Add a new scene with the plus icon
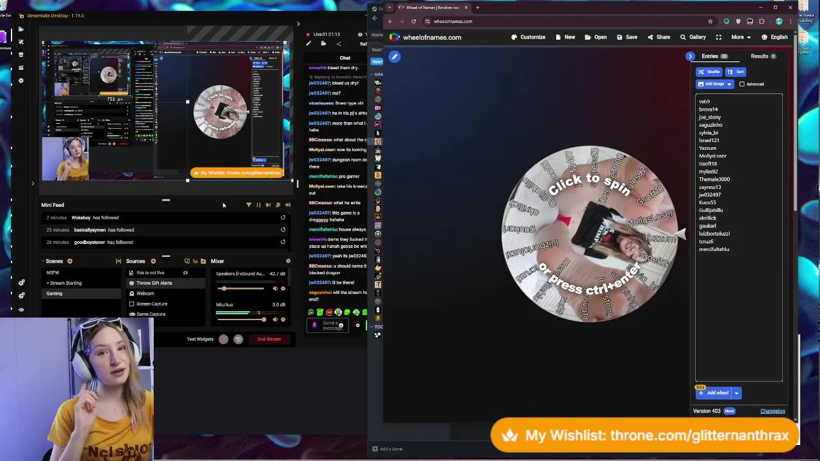The image size is (820, 461). [x=70, y=261]
